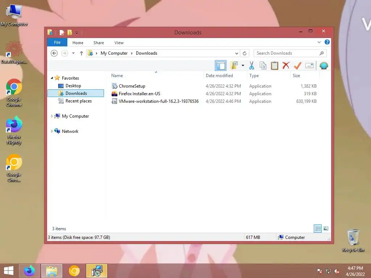371x278 pixels.
Task: Click My Computer in the address bar
Action: [114, 53]
